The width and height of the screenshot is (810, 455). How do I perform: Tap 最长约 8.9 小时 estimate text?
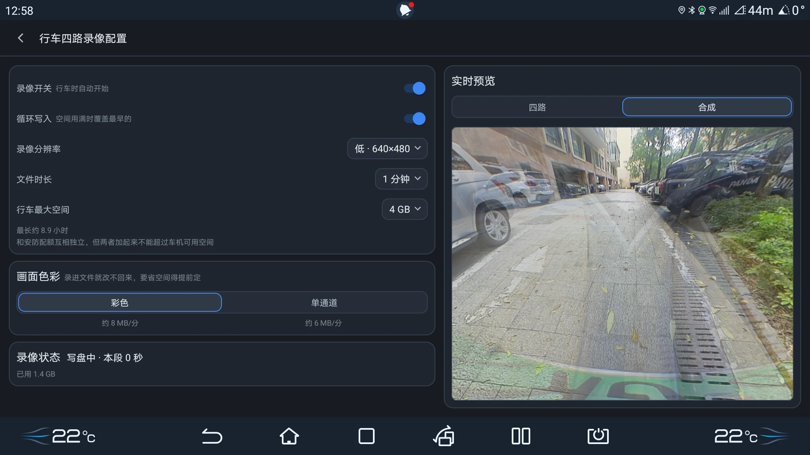point(42,230)
